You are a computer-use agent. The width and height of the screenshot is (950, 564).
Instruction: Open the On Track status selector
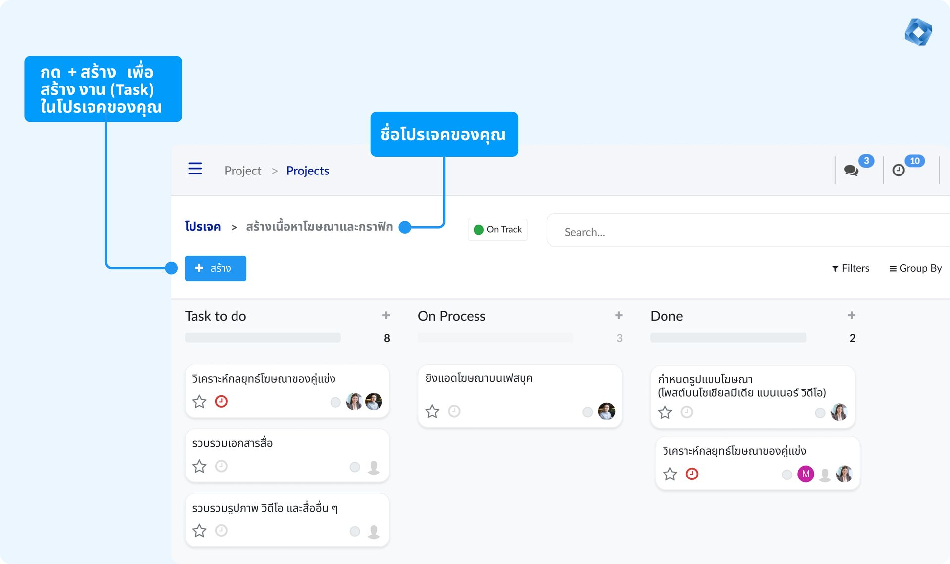point(498,229)
